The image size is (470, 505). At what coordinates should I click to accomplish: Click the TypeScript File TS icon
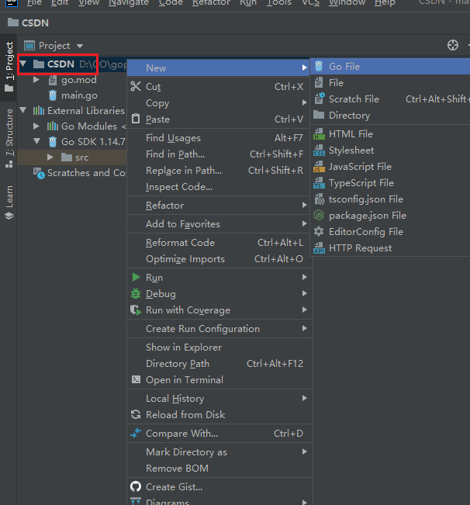tap(319, 183)
